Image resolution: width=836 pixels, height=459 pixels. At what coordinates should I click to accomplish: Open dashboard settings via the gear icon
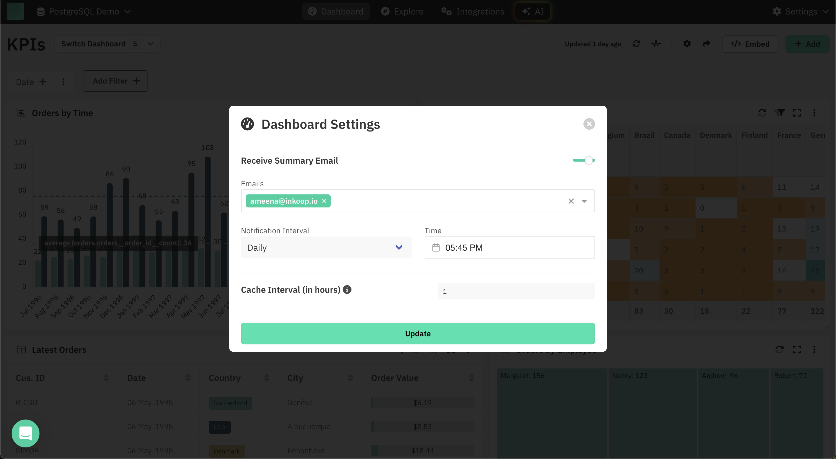(687, 44)
